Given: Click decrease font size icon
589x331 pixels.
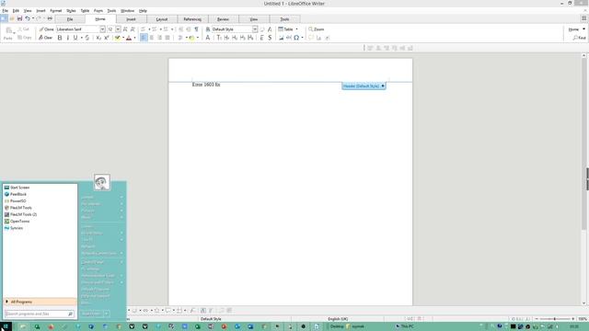Looking at the screenshot, I should 133,29.
